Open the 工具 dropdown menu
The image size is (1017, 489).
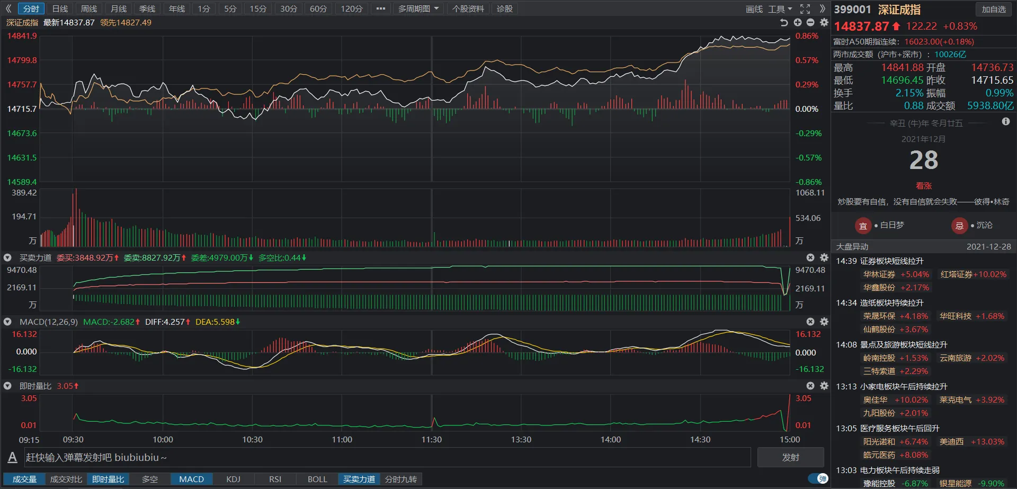click(780, 9)
